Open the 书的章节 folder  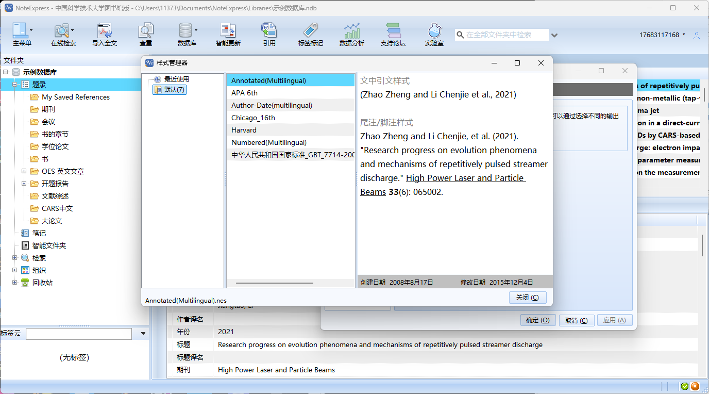pos(49,134)
